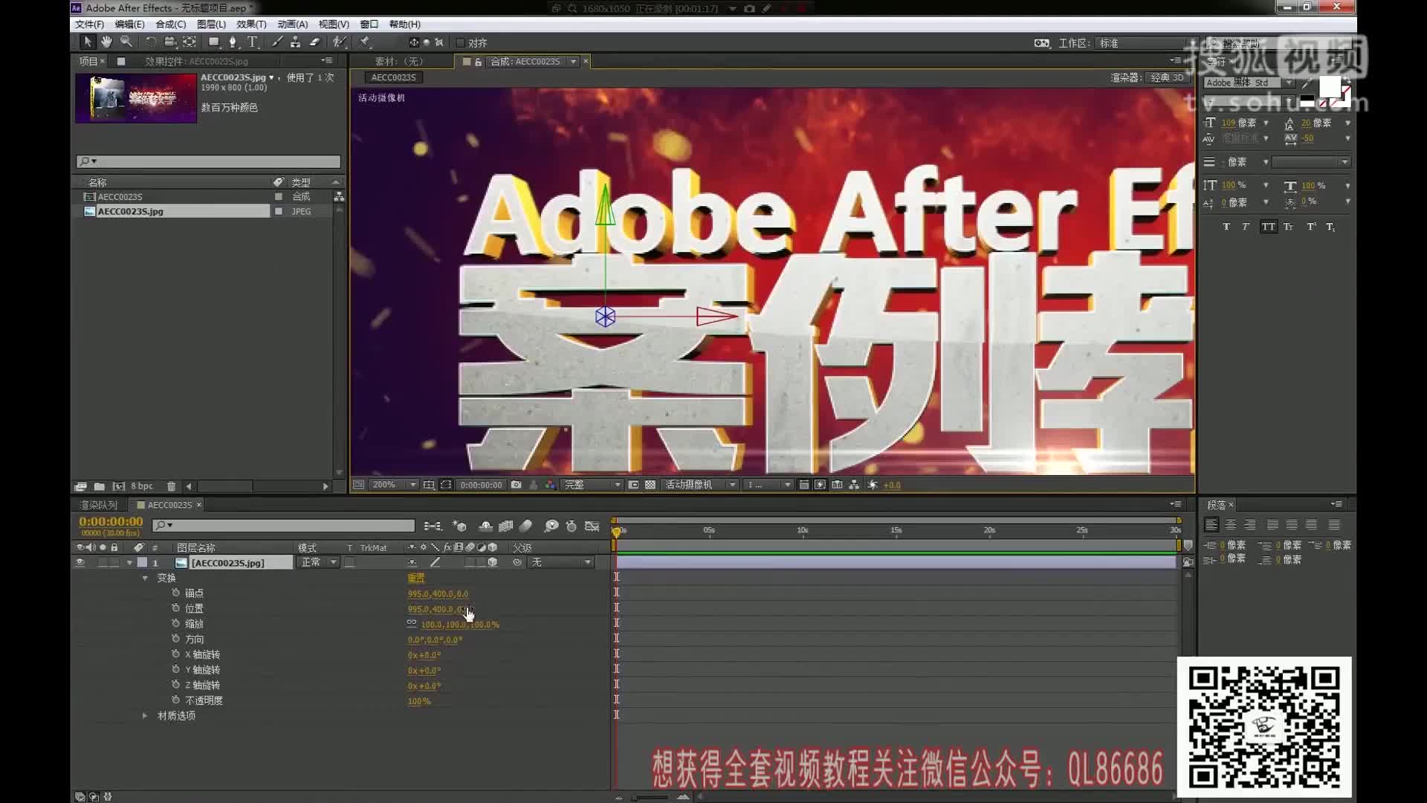Click the show channel RGB icon
Image resolution: width=1427 pixels, height=803 pixels.
click(550, 485)
